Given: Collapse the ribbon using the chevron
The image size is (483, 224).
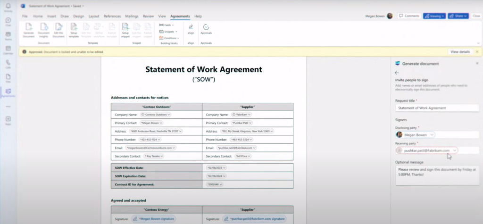Looking at the screenshot, I should tap(478, 43).
